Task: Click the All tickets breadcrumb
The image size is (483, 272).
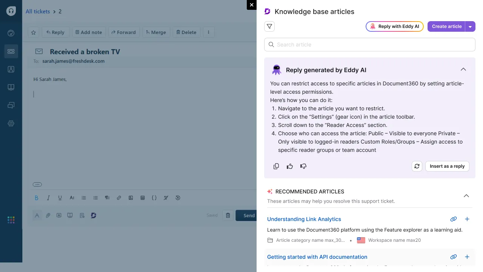Action: pos(38,11)
